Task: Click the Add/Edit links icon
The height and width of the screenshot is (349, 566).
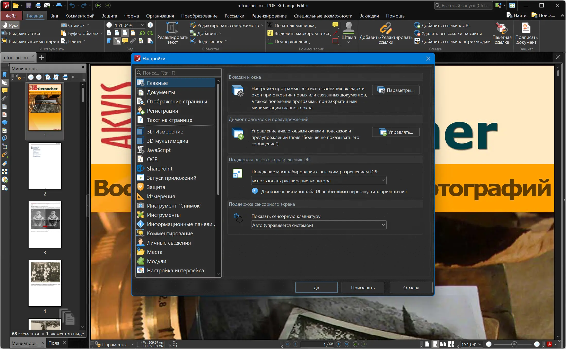Action: 386,28
